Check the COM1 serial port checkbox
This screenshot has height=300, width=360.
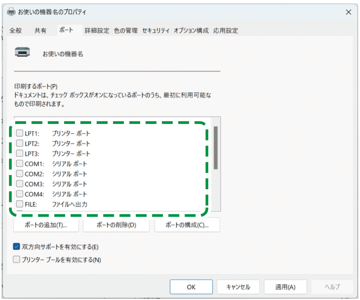point(20,164)
